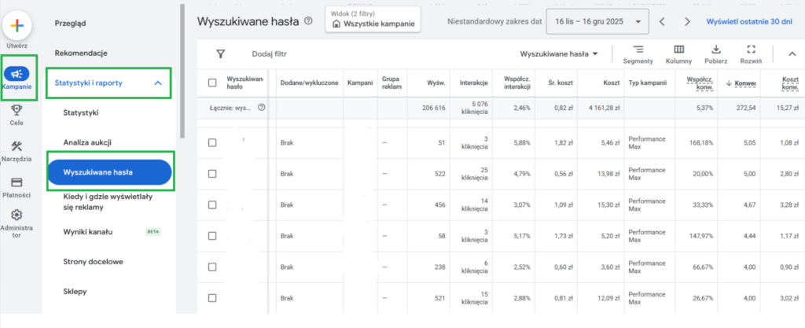Screen dimensions: 805x328
Task: Click the Wszystkie kampanie view button
Action: click(373, 24)
